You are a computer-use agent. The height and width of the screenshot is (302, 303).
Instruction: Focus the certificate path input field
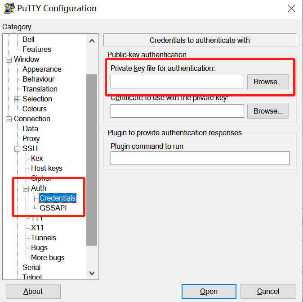(177, 111)
